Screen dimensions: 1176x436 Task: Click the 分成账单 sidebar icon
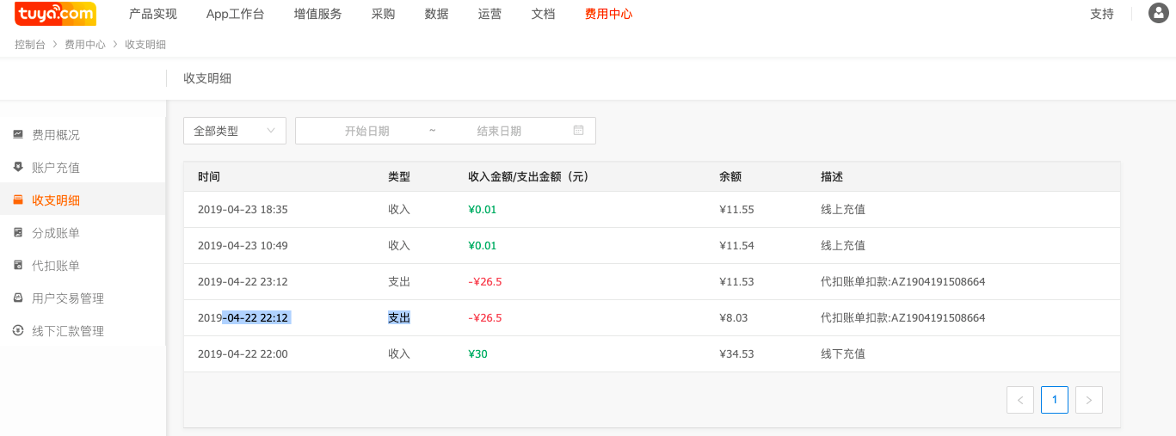(18, 232)
